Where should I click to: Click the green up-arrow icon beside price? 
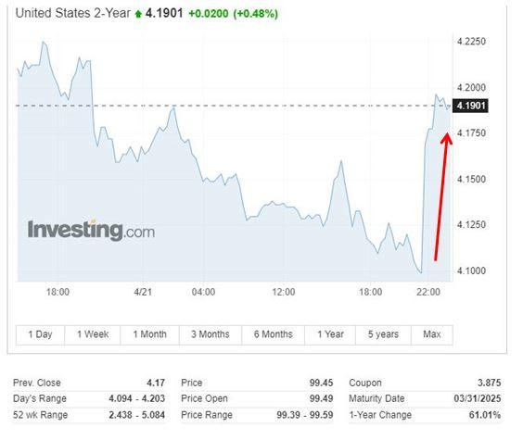pyautogui.click(x=138, y=14)
